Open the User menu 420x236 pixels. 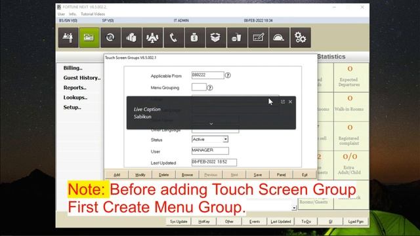point(61,14)
